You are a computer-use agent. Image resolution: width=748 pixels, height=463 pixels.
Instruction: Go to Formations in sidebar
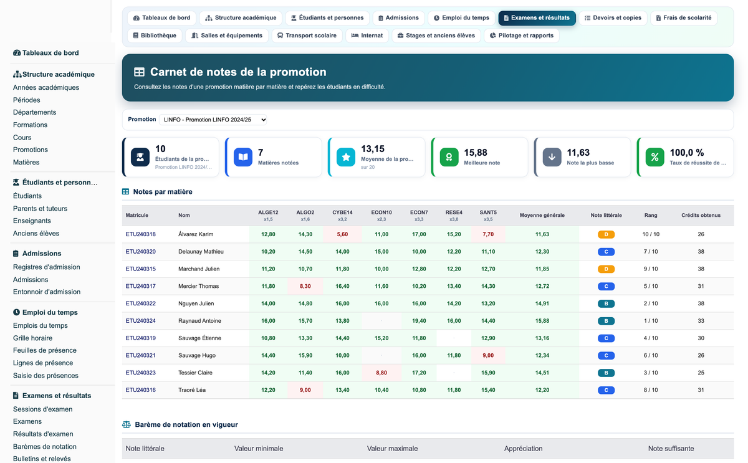(x=31, y=125)
